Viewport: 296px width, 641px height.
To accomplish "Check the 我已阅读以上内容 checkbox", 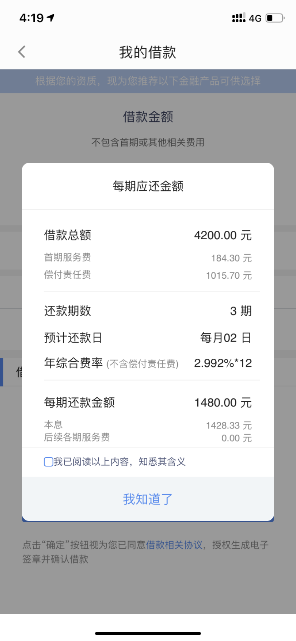I will pos(48,462).
